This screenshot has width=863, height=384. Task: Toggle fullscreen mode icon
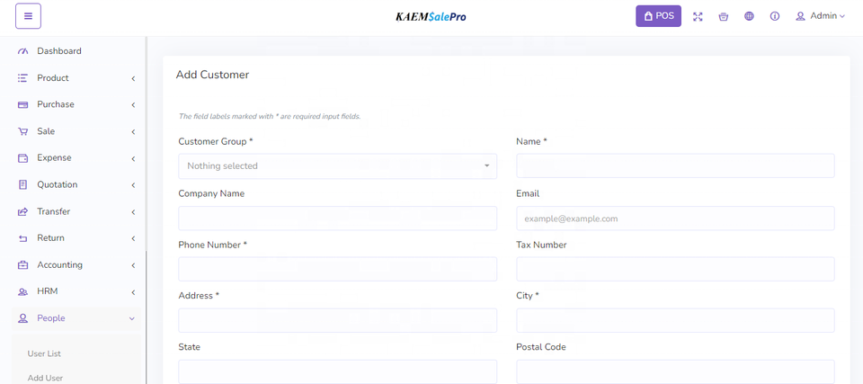698,16
